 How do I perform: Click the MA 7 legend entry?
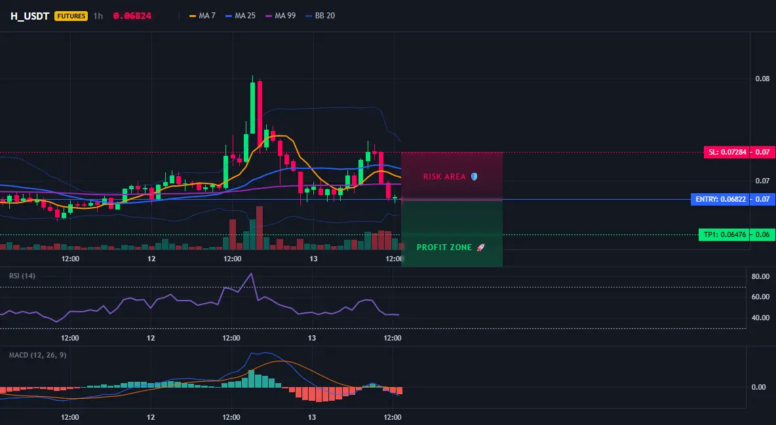pyautogui.click(x=203, y=16)
